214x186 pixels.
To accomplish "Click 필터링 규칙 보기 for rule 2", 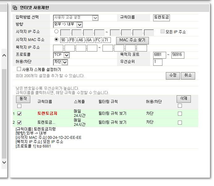I will pos(112,122).
